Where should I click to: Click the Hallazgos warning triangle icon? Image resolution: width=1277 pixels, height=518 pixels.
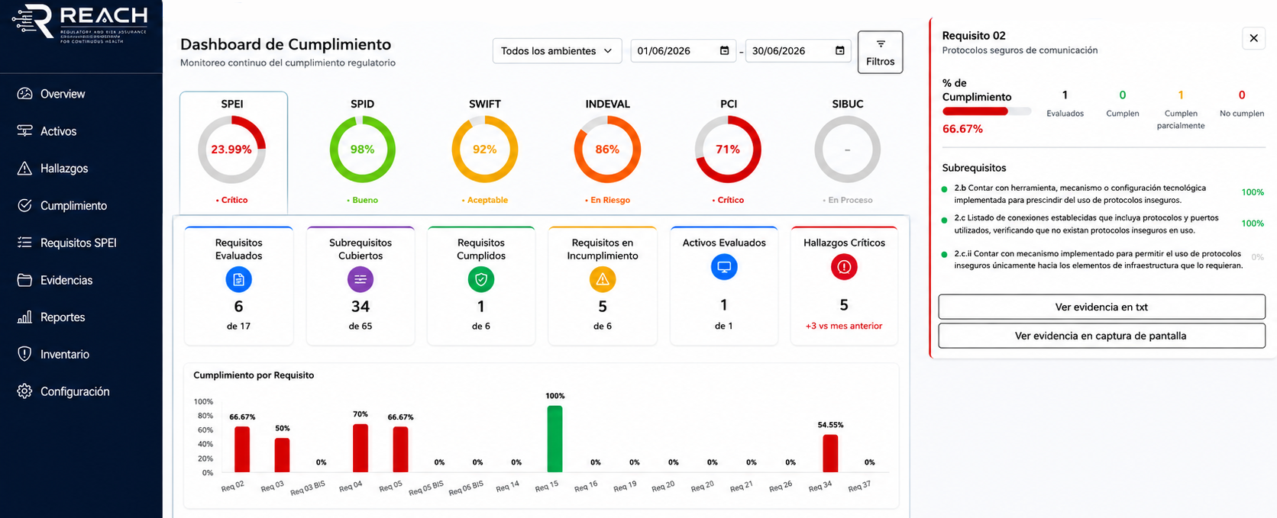[x=24, y=169]
